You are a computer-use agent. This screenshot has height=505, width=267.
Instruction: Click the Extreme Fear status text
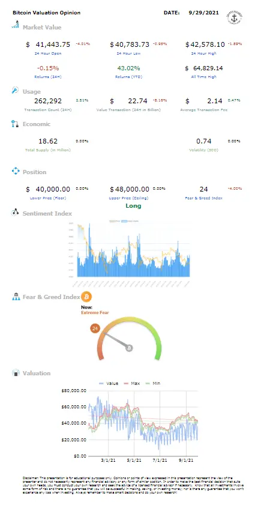(95, 312)
